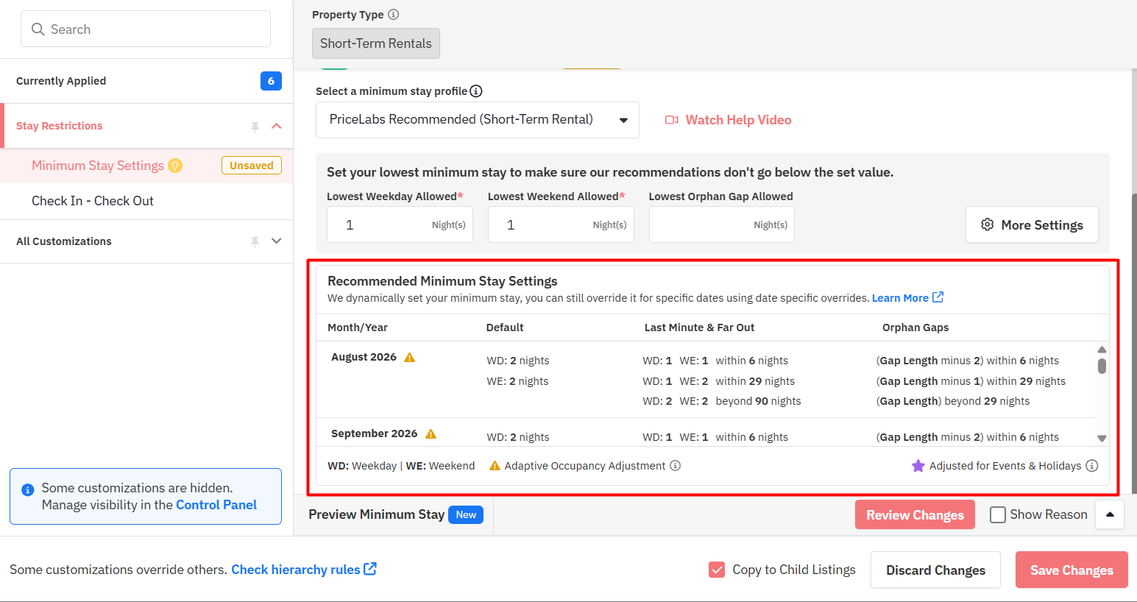The width and height of the screenshot is (1137, 602).
Task: Click the Adaptive Occupancy Adjustment warning icon
Action: 495,466
